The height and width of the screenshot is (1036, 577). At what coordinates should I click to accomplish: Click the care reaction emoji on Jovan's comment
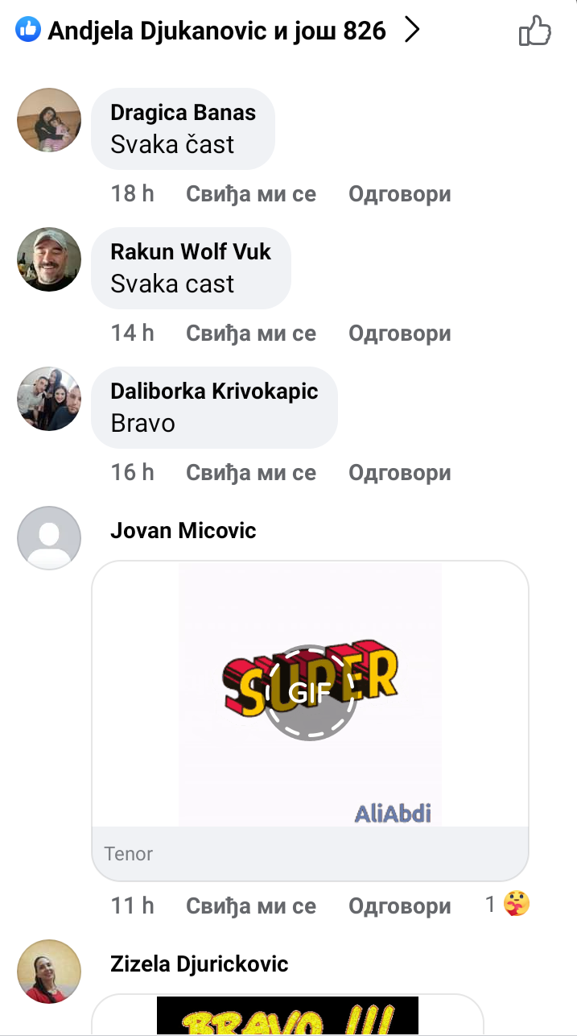tap(517, 905)
